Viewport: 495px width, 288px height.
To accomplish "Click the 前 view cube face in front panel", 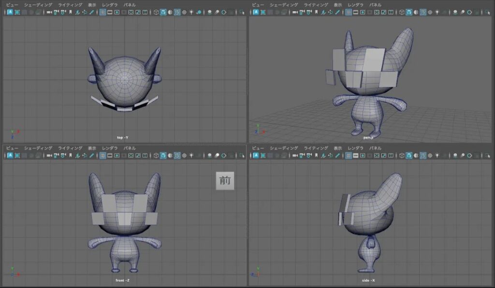I will pos(225,180).
